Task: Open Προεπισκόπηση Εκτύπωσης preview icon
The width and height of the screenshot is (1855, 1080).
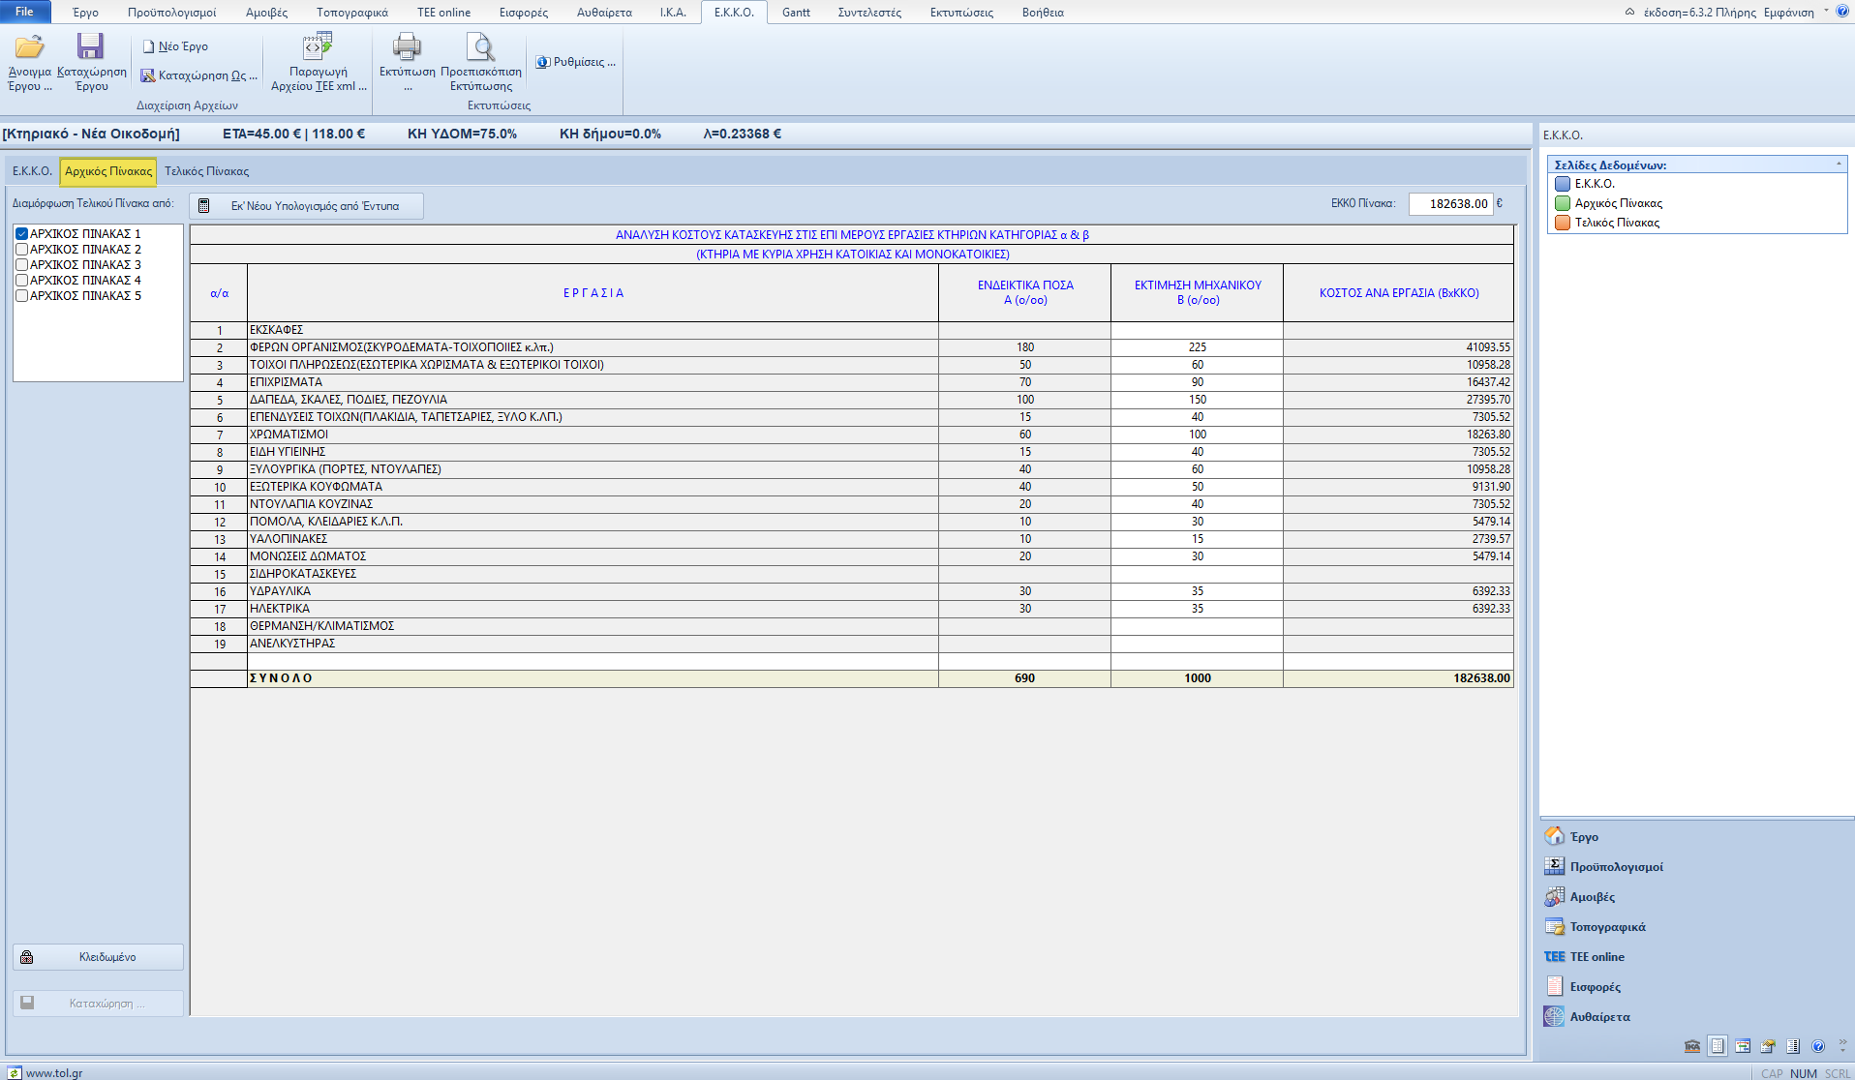Action: pos(480,47)
